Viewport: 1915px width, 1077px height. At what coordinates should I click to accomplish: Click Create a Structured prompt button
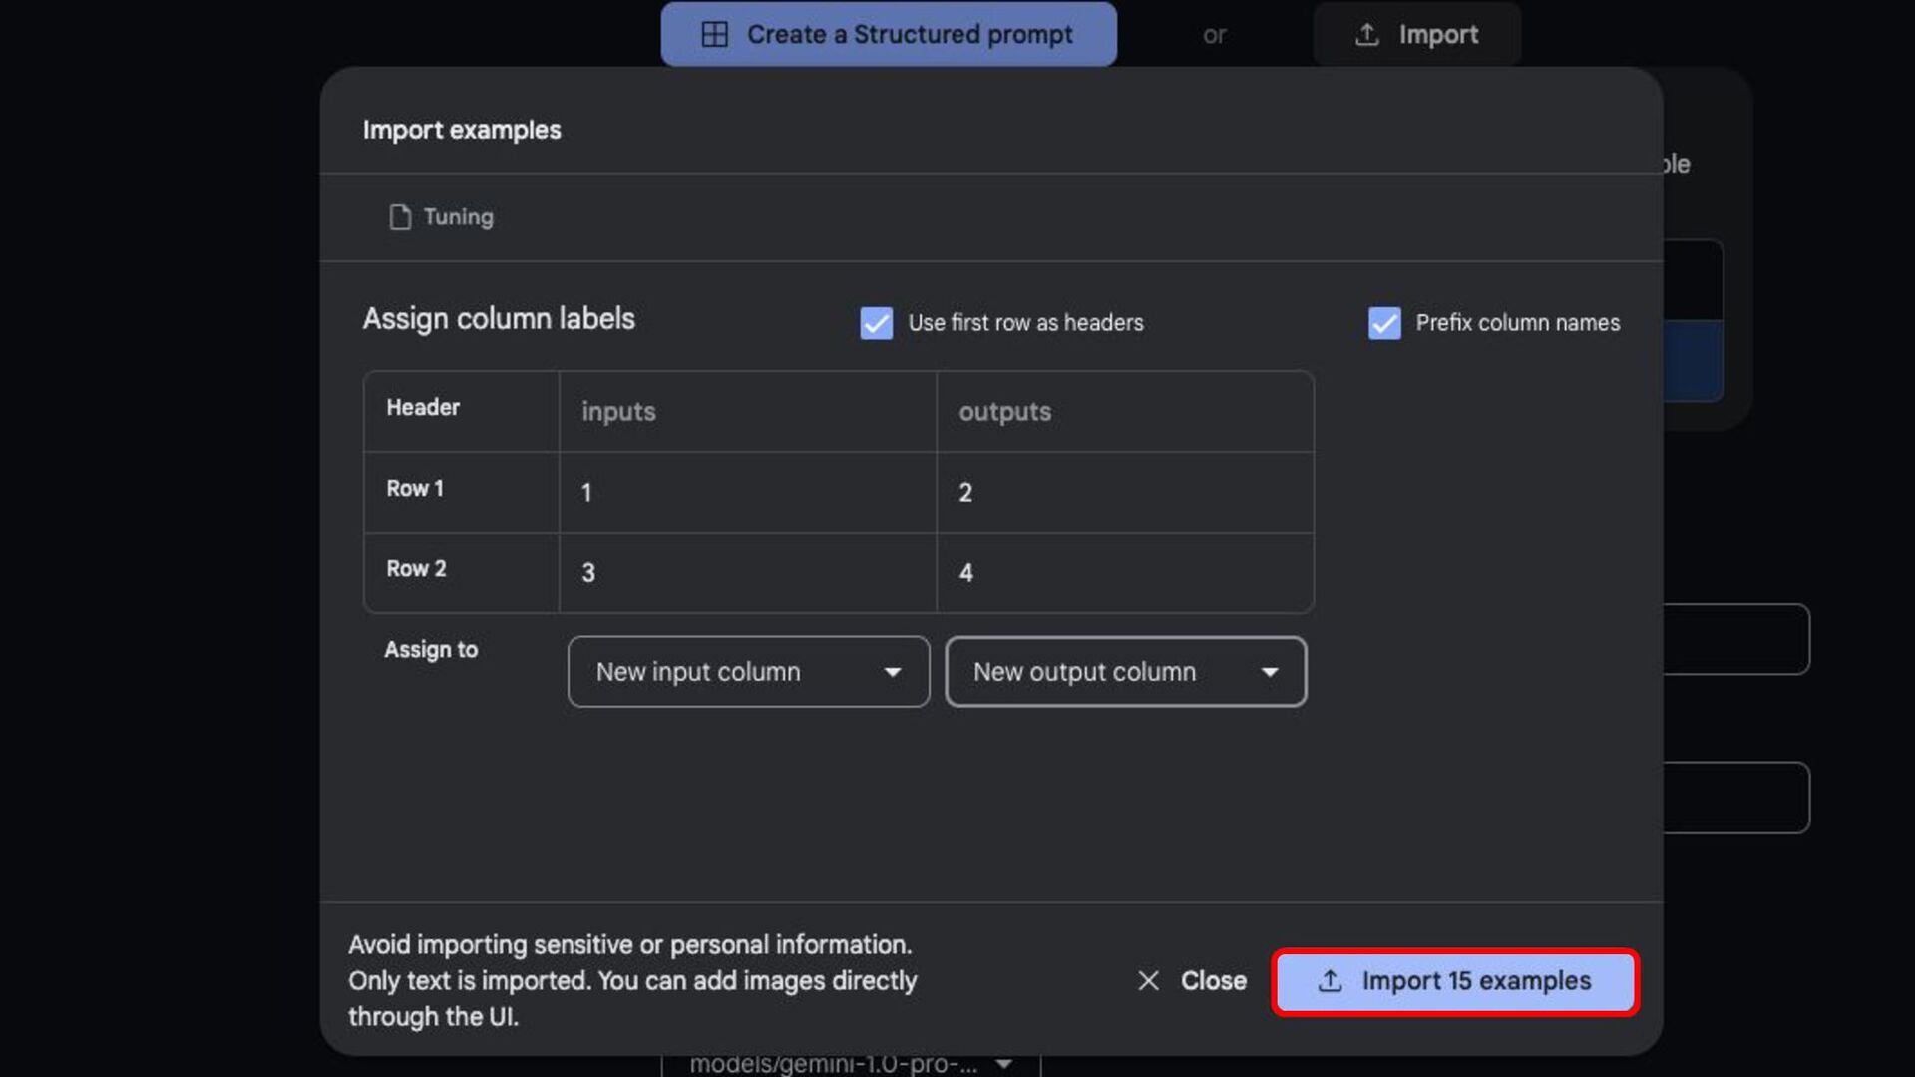(x=888, y=34)
